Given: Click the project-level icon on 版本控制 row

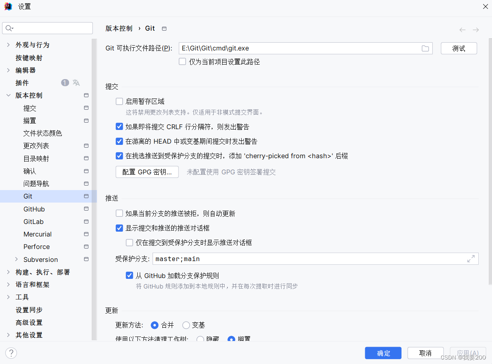Looking at the screenshot, I should pyautogui.click(x=86, y=96).
